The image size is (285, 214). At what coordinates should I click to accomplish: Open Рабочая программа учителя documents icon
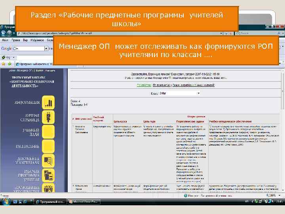(x=48, y=176)
